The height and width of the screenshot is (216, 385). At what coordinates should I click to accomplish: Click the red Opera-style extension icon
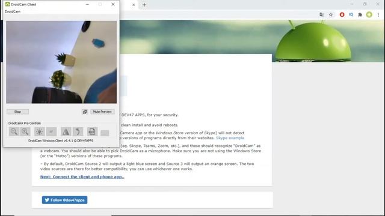(x=342, y=14)
